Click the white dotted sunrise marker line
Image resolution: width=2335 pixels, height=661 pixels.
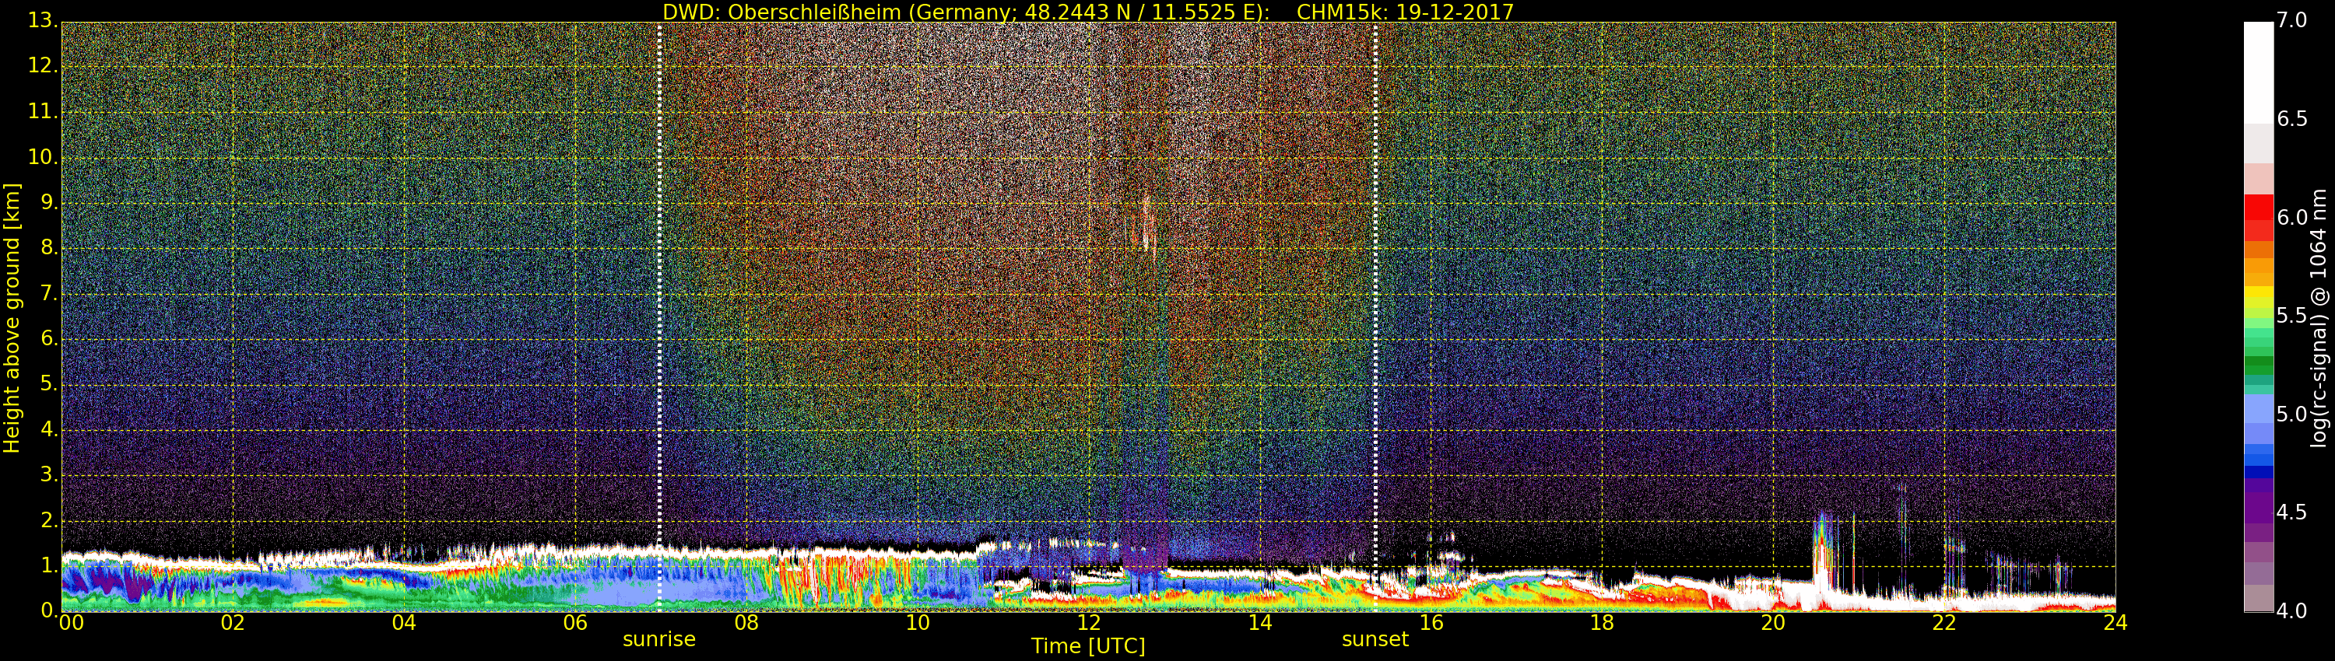[x=659, y=317]
